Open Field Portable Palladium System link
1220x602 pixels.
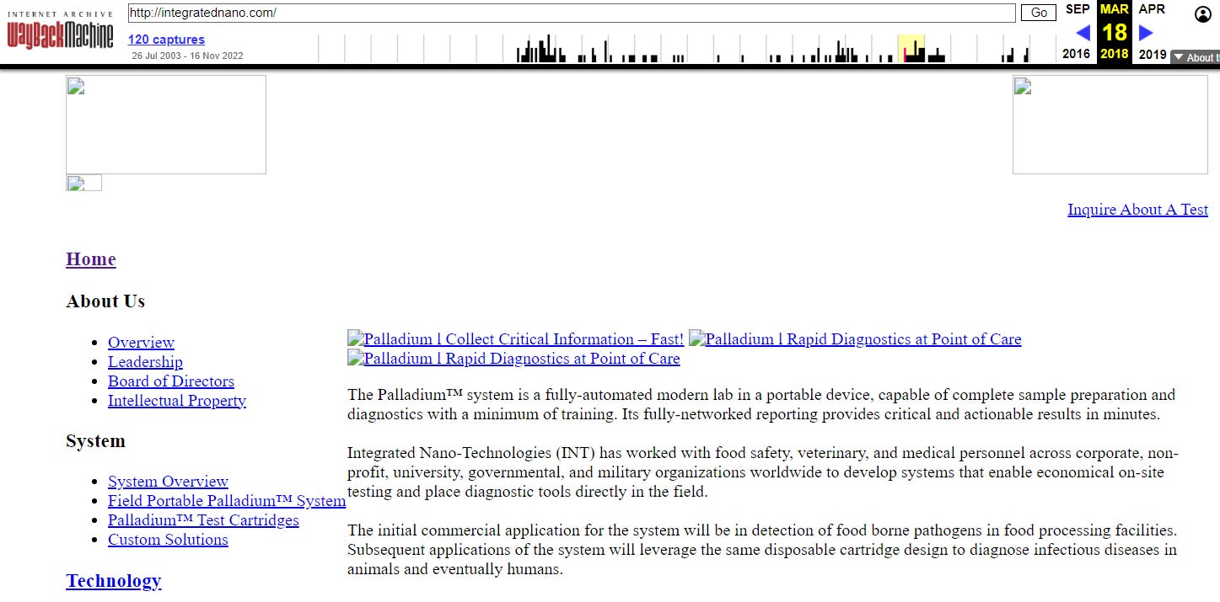coord(227,501)
